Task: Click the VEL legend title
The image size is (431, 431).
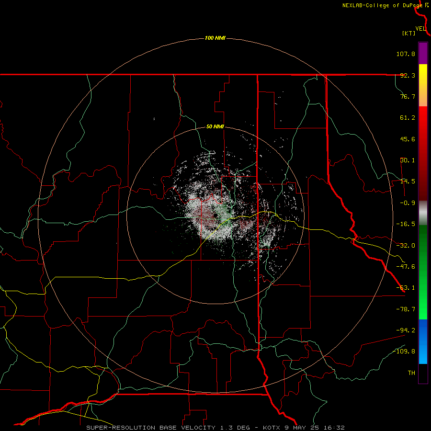Action: click(x=420, y=29)
